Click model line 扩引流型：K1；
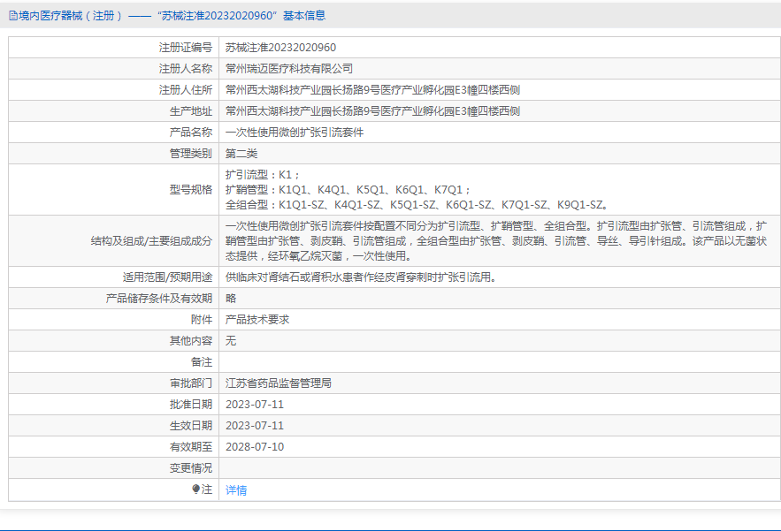The height and width of the screenshot is (531, 781). [x=263, y=175]
